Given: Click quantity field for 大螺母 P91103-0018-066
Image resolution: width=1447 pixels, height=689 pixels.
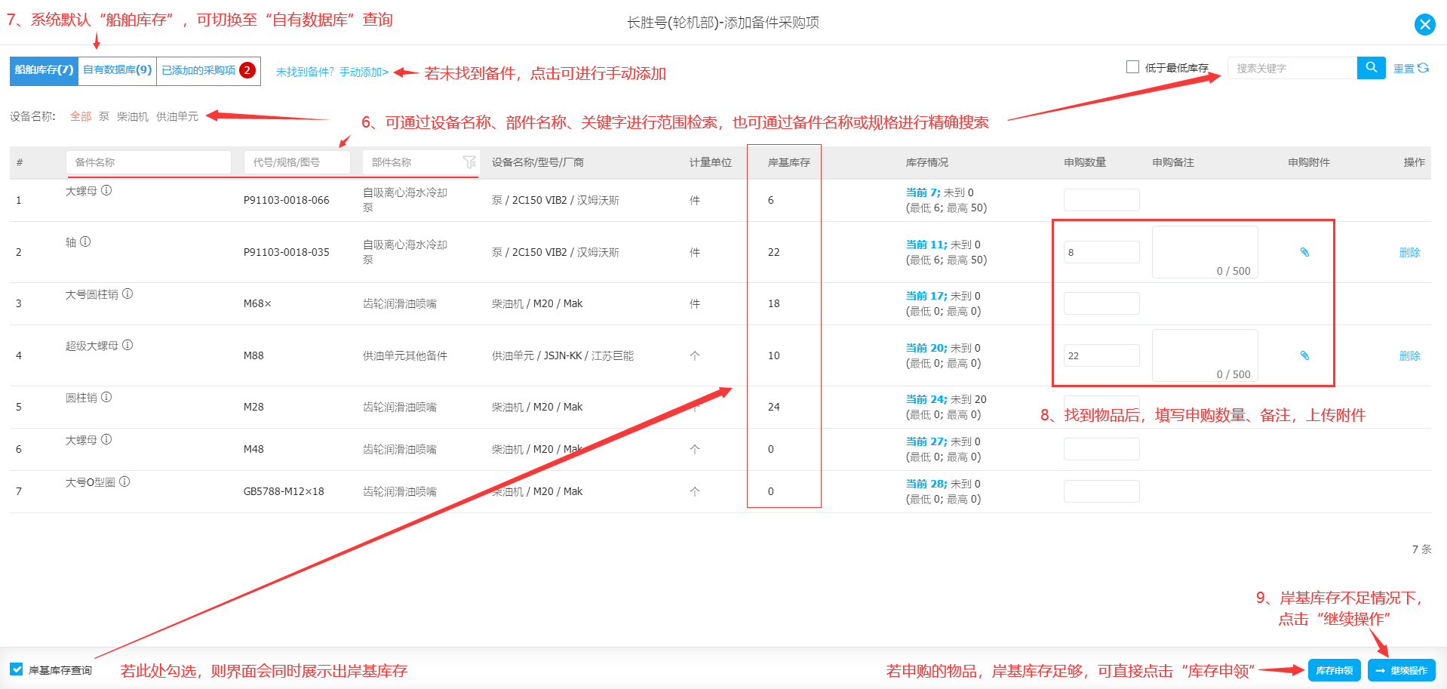Looking at the screenshot, I should [x=1101, y=200].
